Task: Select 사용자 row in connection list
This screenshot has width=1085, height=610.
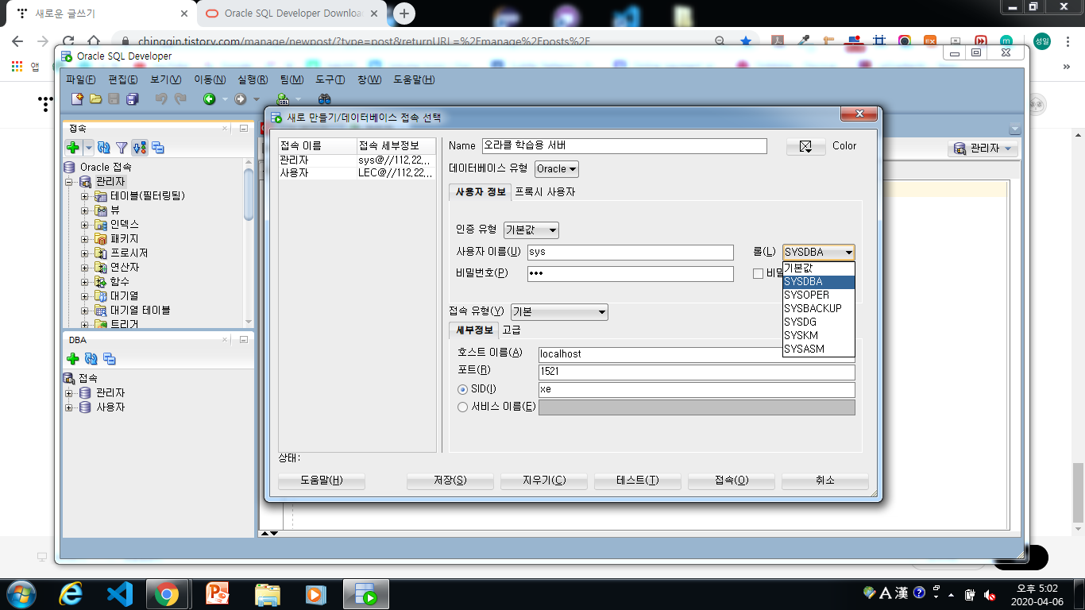Action: coord(357,172)
